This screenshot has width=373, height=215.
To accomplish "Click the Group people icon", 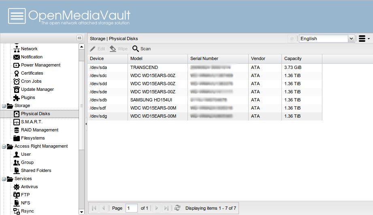I will tap(17, 162).
